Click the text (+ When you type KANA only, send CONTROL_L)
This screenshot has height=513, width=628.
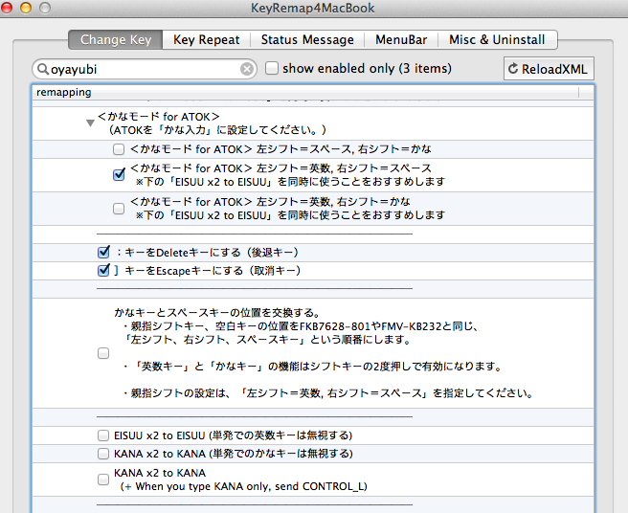coord(243,486)
